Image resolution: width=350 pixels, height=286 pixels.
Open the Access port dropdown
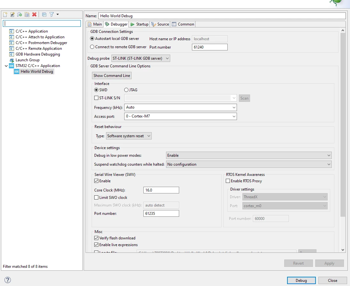click(180, 116)
